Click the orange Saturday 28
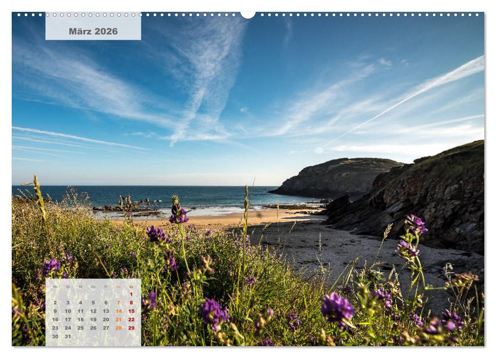Screen dimensions: 496x358 pos(119,328)
